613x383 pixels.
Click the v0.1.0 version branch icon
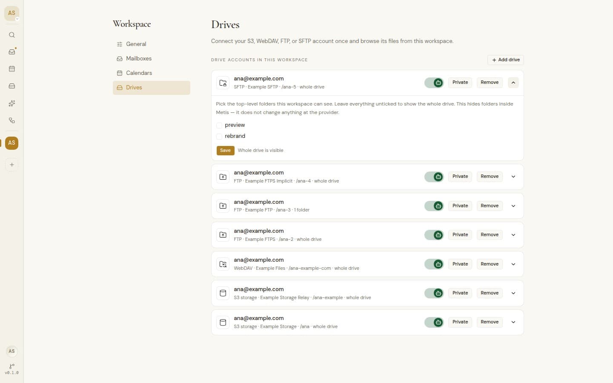(x=12, y=366)
